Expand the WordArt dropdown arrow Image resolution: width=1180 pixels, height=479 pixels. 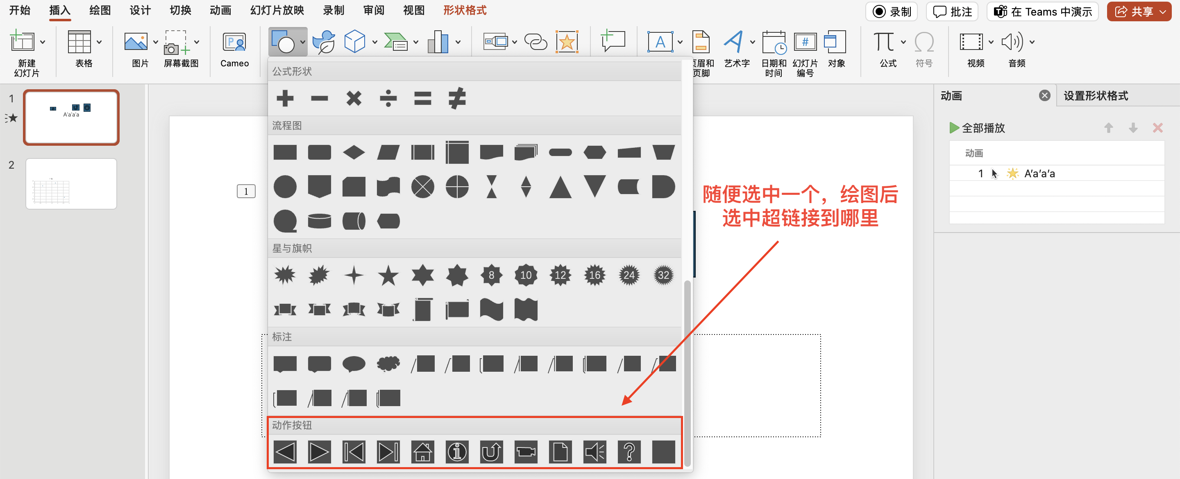[752, 42]
